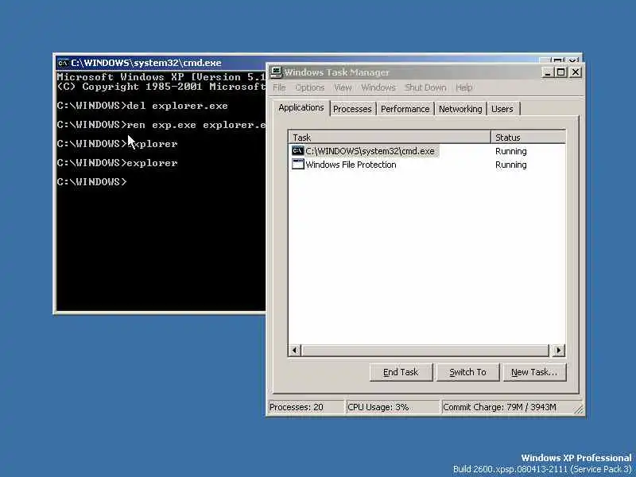Click Running status of cmd.exe task
Screen dimensions: 636x477
[510, 151]
